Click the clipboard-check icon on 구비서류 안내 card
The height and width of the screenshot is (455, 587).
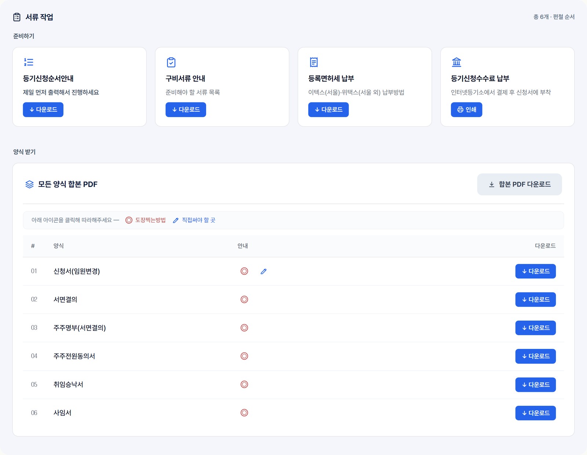pyautogui.click(x=171, y=62)
